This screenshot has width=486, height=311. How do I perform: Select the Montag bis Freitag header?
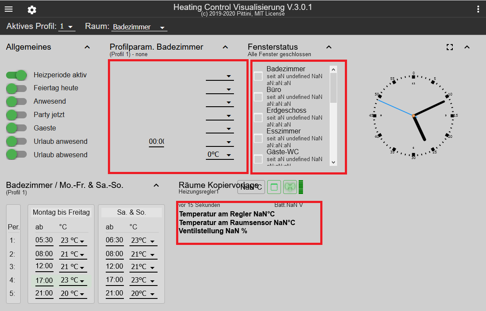[x=61, y=212]
